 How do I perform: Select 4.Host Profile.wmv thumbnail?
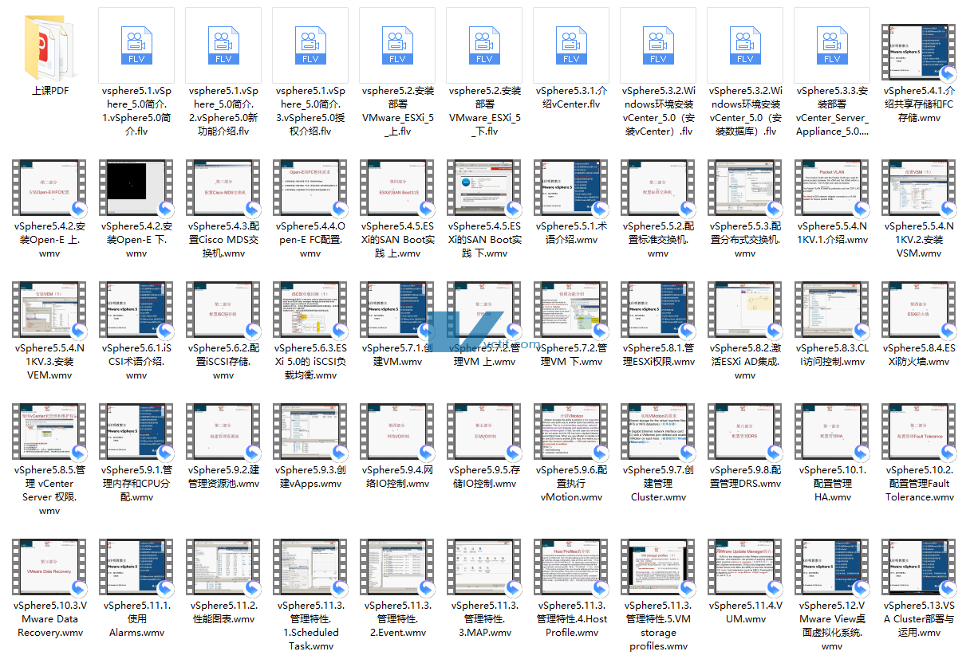(571, 567)
